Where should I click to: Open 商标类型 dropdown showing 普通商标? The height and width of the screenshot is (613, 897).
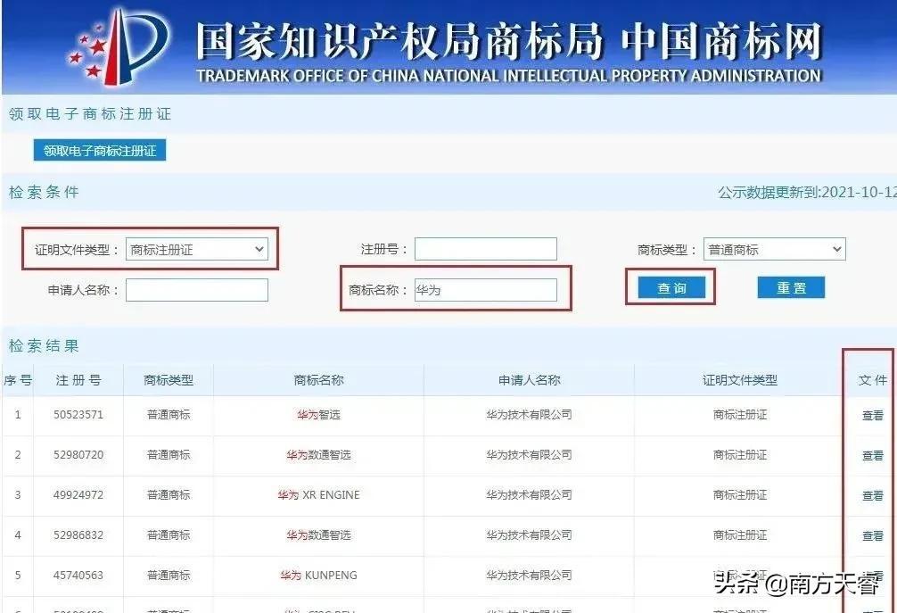coord(774,249)
